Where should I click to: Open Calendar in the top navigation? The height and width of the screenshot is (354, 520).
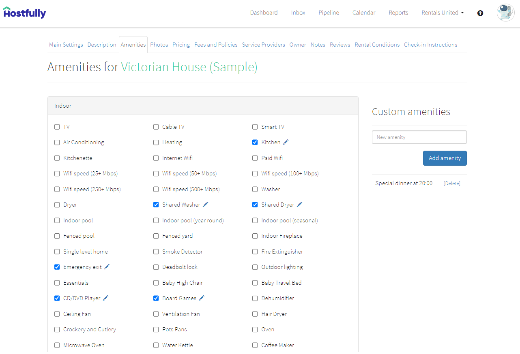tap(364, 13)
